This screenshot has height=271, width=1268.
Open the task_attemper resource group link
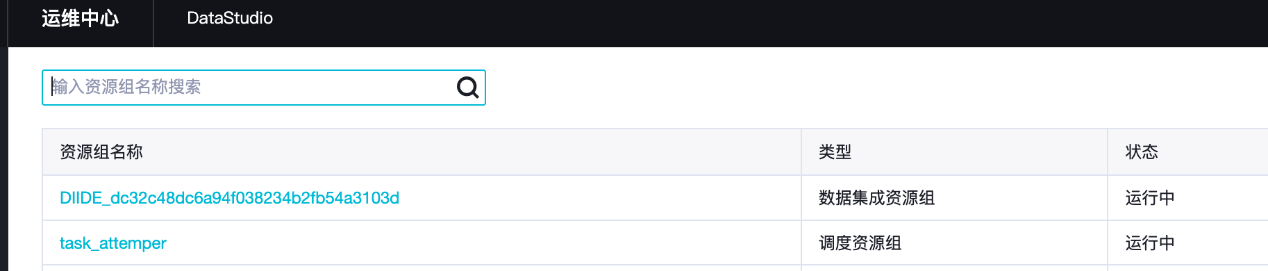click(113, 243)
